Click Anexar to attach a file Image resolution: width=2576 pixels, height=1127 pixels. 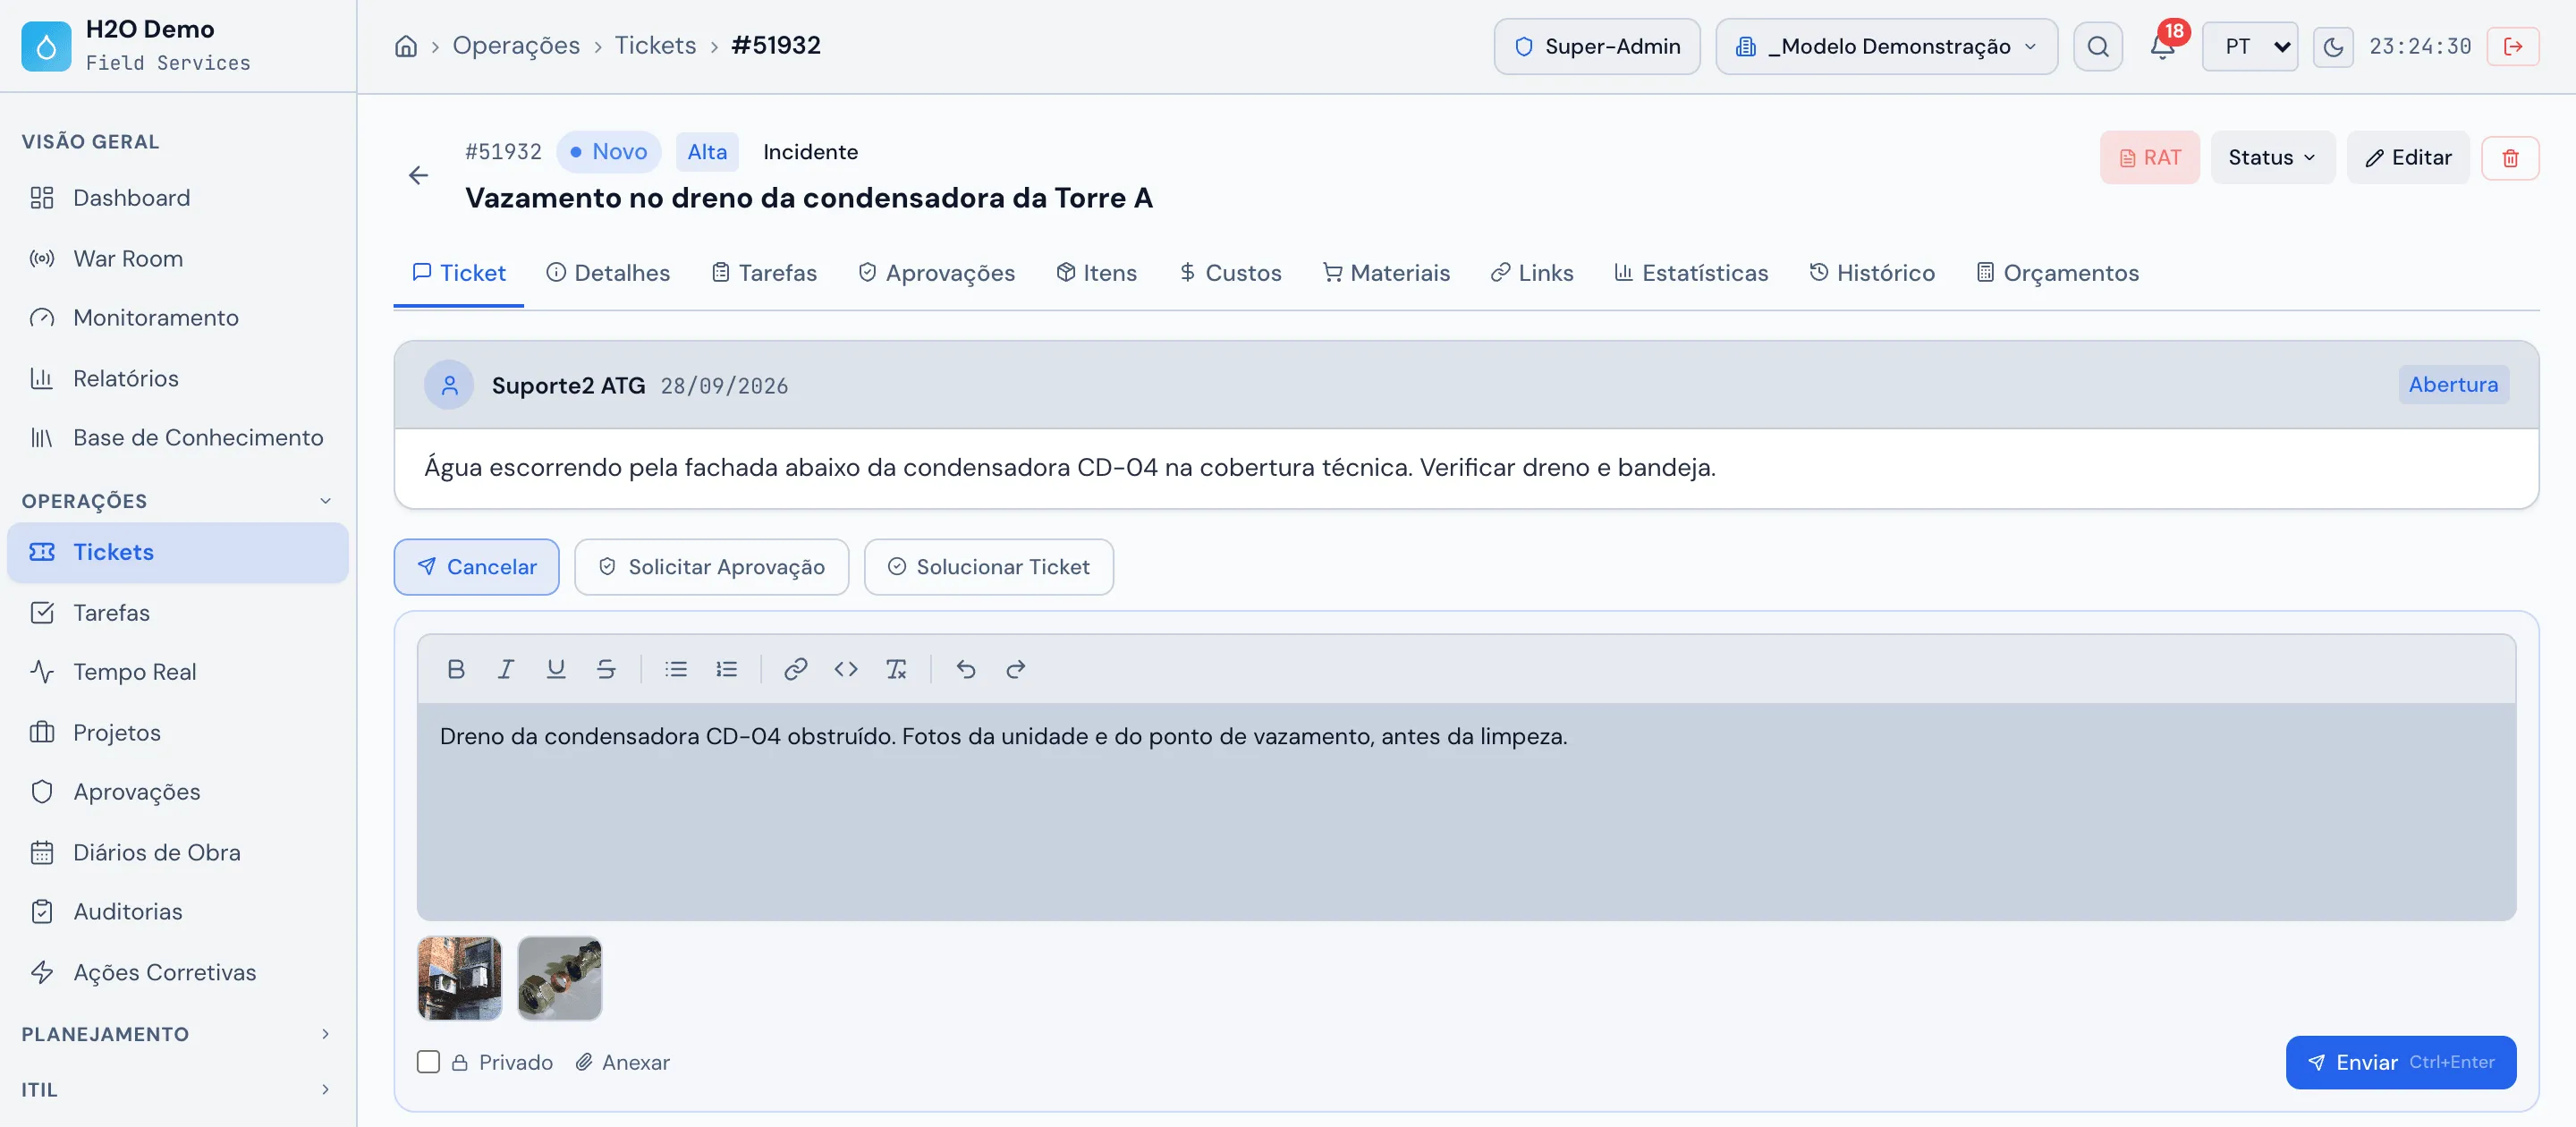point(622,1062)
